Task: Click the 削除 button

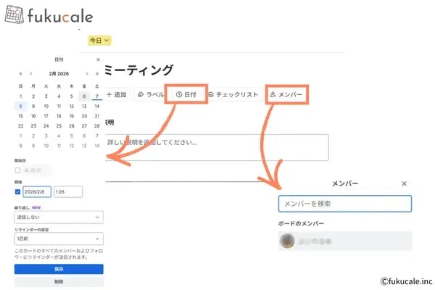Action: coord(59,282)
